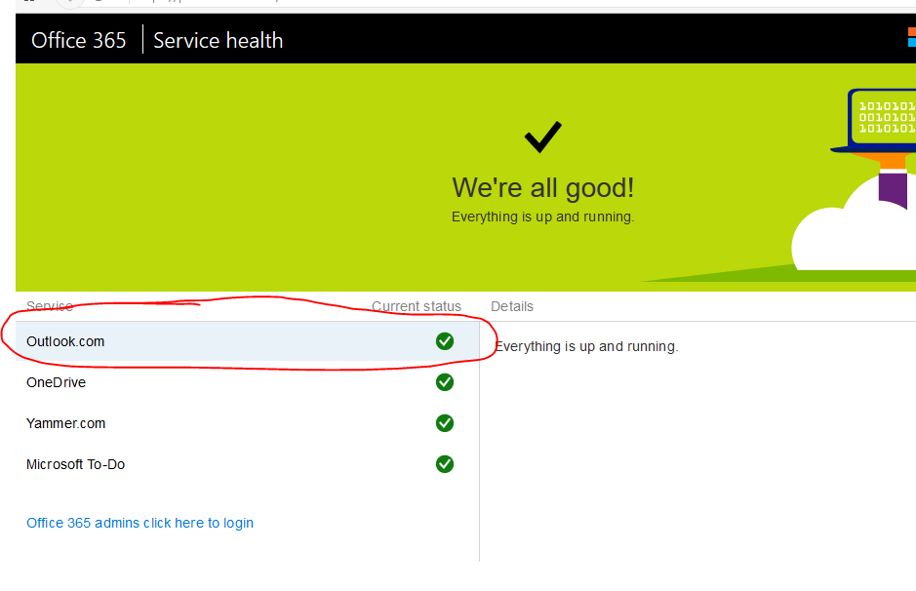Click the green status check for Yammer.com
The height and width of the screenshot is (591, 916).
tap(445, 423)
